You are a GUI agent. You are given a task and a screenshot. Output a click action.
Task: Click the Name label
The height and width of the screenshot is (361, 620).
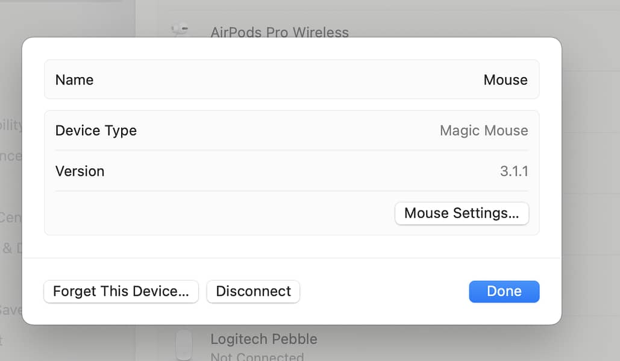pyautogui.click(x=74, y=80)
